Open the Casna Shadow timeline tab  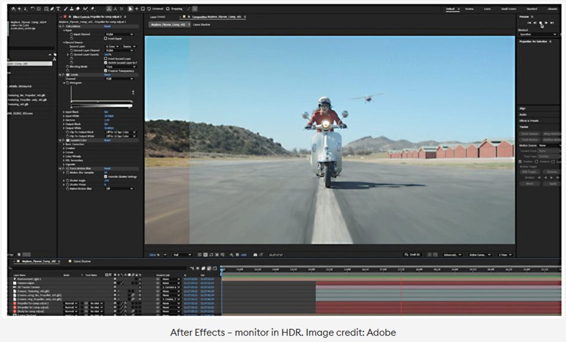tap(82, 261)
